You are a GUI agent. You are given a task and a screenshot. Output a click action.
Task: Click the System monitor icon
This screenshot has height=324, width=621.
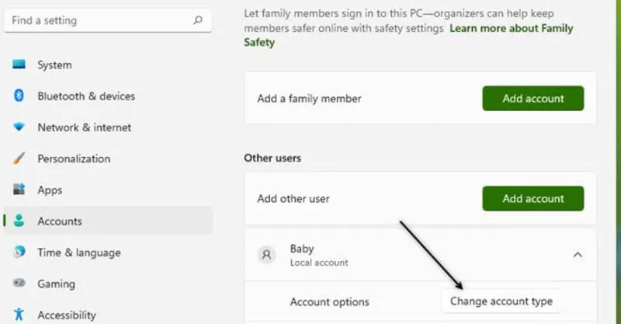(19, 65)
